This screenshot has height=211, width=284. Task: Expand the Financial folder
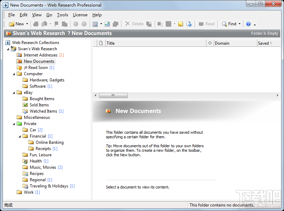pyautogui.click(x=19, y=136)
